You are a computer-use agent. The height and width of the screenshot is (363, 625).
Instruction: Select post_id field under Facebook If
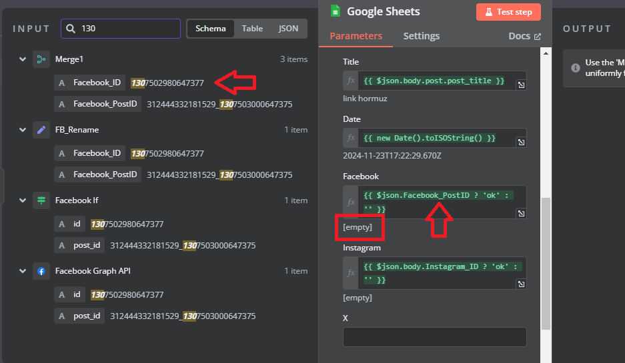tap(79, 245)
